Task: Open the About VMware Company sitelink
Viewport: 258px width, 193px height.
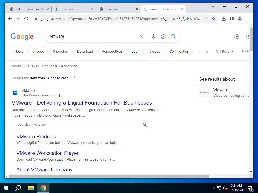Action: tap(44, 170)
